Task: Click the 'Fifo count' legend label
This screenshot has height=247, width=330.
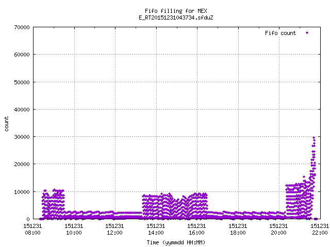Action: click(280, 33)
